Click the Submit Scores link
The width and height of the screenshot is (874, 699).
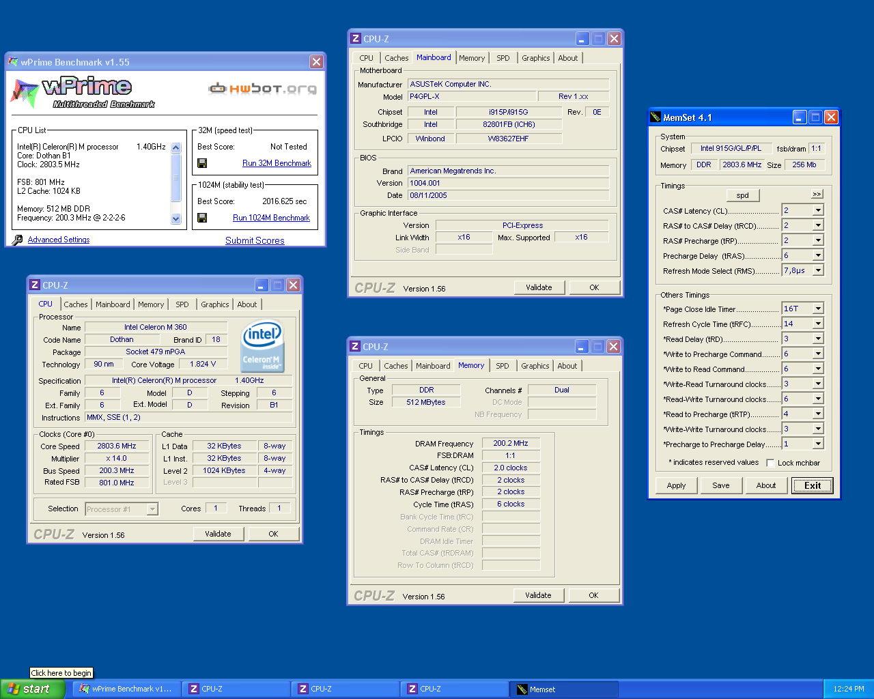[x=255, y=240]
